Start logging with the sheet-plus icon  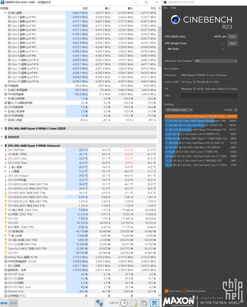(x=134, y=303)
